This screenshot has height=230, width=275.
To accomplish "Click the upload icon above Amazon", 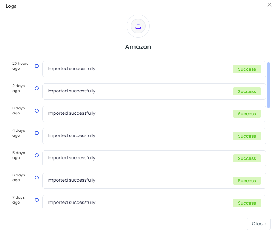I will (x=138, y=26).
